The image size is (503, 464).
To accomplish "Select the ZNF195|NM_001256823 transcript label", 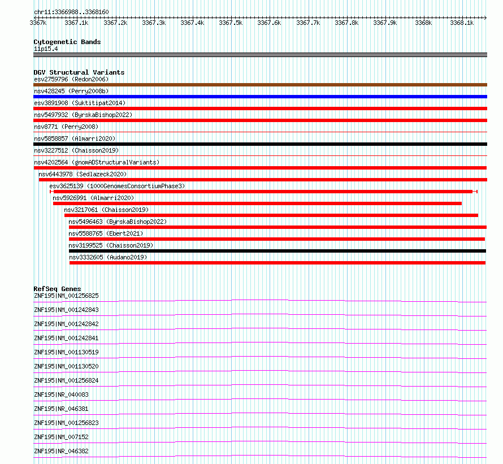I will 66,423.
